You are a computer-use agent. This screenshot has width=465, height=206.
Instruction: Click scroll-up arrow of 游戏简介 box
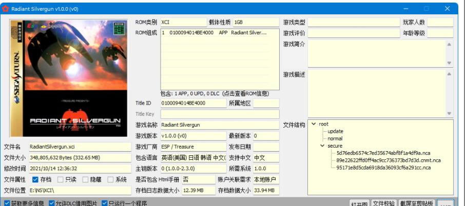449,45
